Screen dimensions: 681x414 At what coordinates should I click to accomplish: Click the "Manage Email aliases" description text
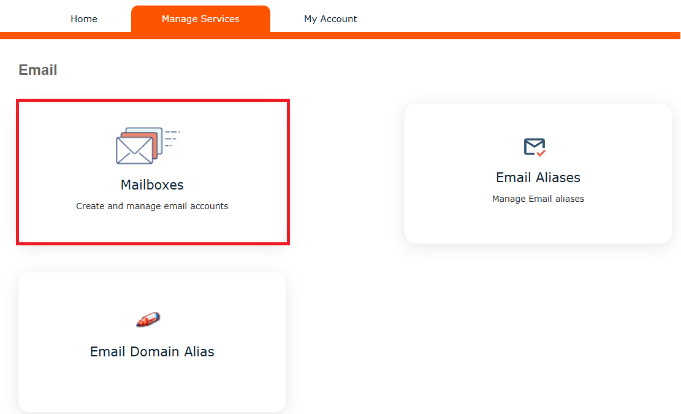pos(538,199)
